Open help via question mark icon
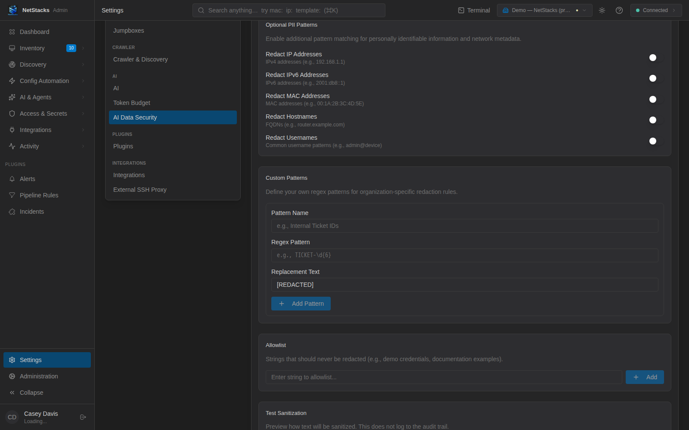The width and height of the screenshot is (689, 430). click(x=619, y=10)
